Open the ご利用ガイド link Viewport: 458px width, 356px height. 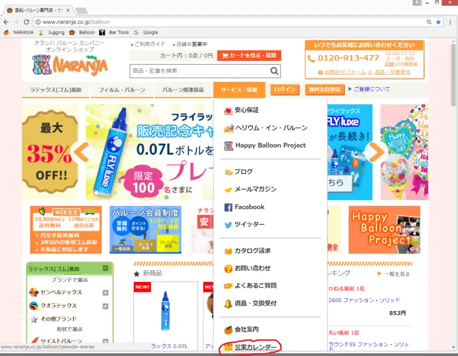coord(148,44)
